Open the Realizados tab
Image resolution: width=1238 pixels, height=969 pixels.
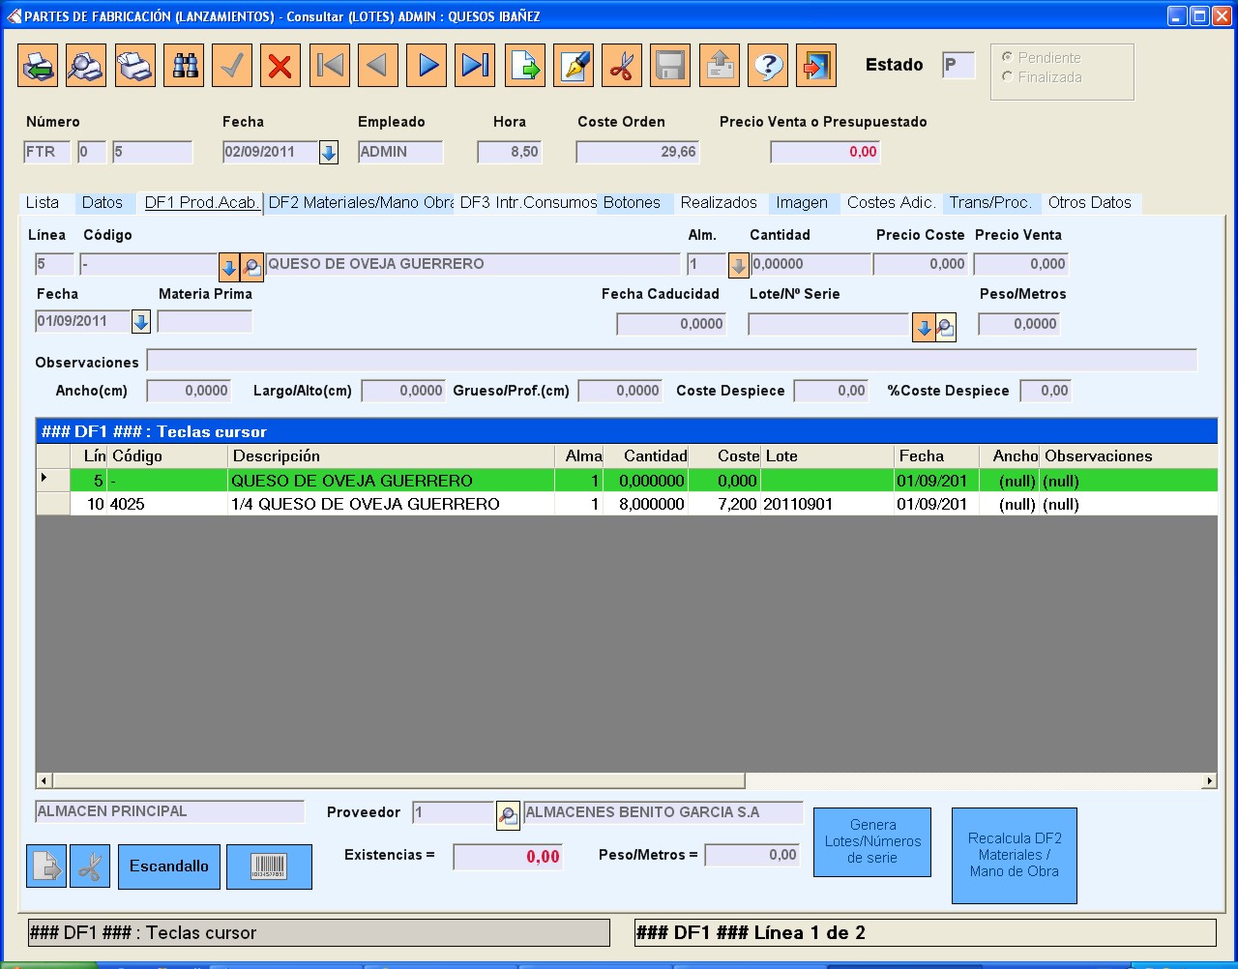click(719, 203)
